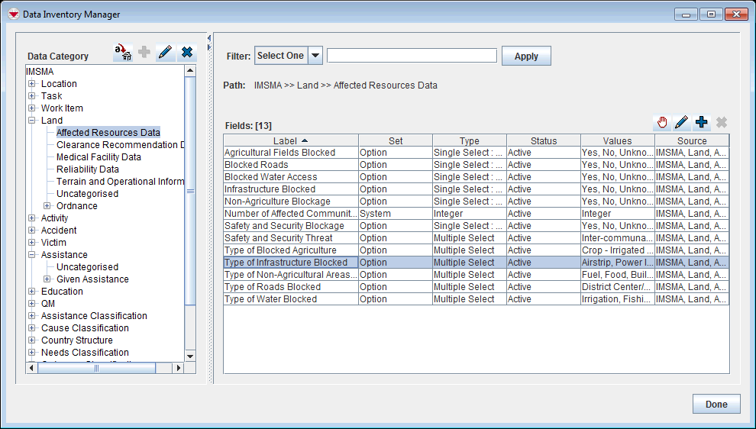Delete category with blue X icon
This screenshot has width=756, height=429.
tap(186, 53)
